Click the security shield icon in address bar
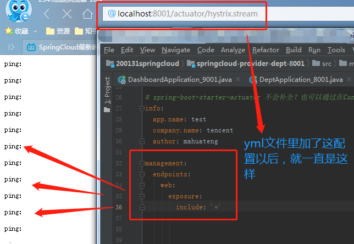This screenshot has width=354, height=244. [112, 14]
